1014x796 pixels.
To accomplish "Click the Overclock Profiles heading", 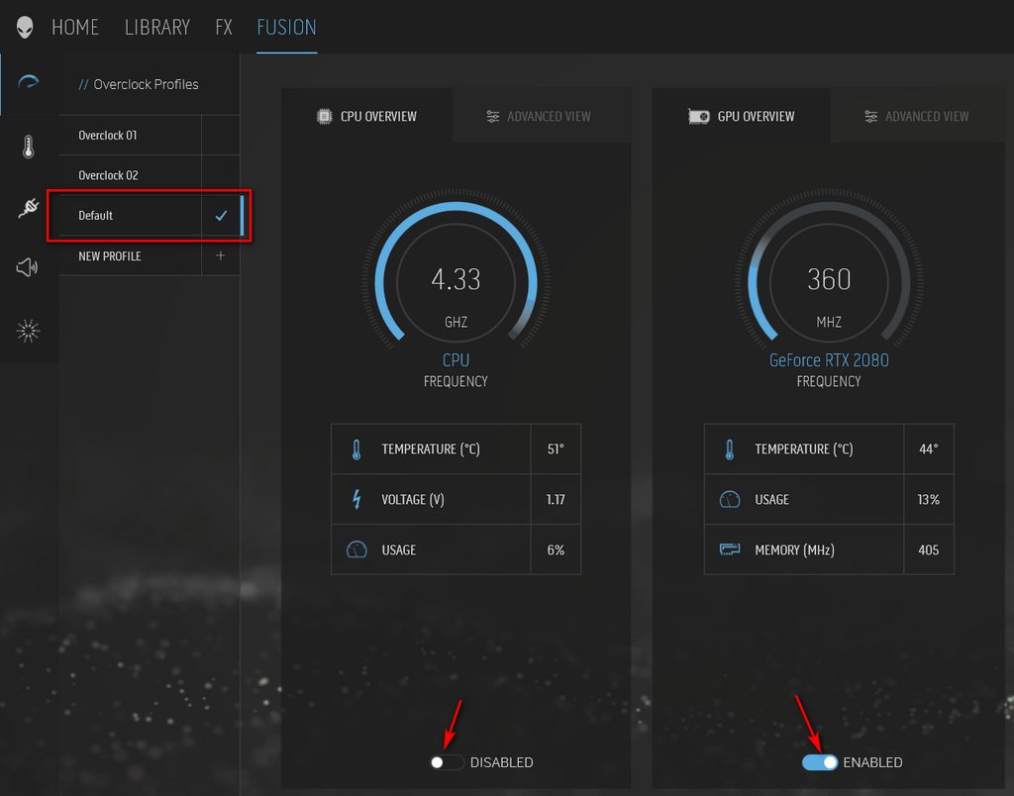I will click(146, 84).
